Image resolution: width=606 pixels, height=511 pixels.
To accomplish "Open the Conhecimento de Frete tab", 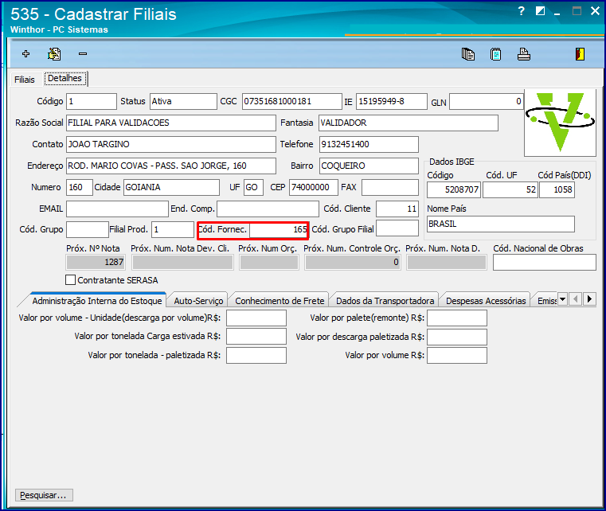I will tap(280, 301).
